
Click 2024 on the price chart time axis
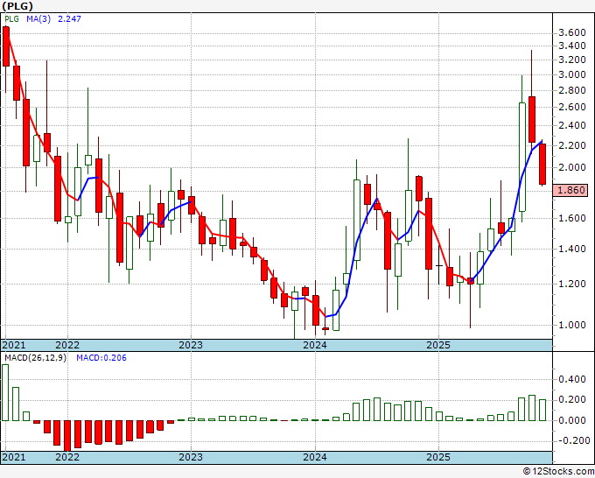315,345
